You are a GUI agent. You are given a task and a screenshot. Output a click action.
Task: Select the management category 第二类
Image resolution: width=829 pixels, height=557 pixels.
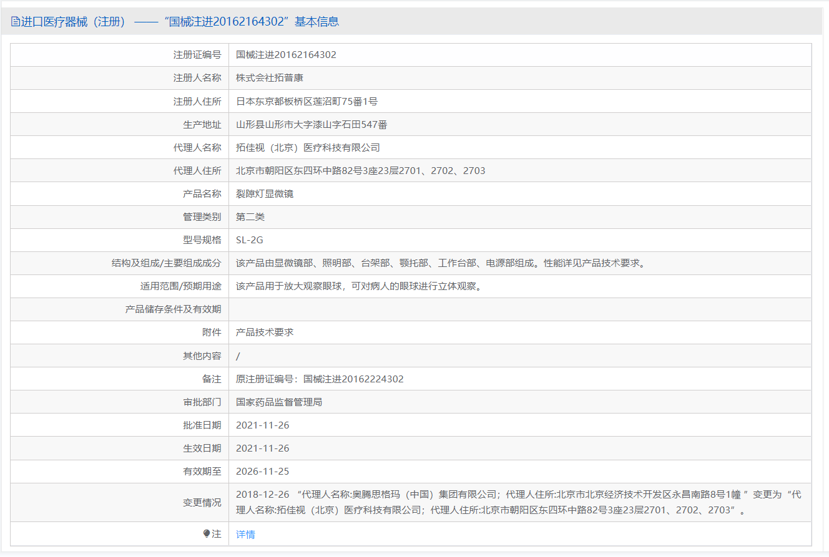point(250,217)
